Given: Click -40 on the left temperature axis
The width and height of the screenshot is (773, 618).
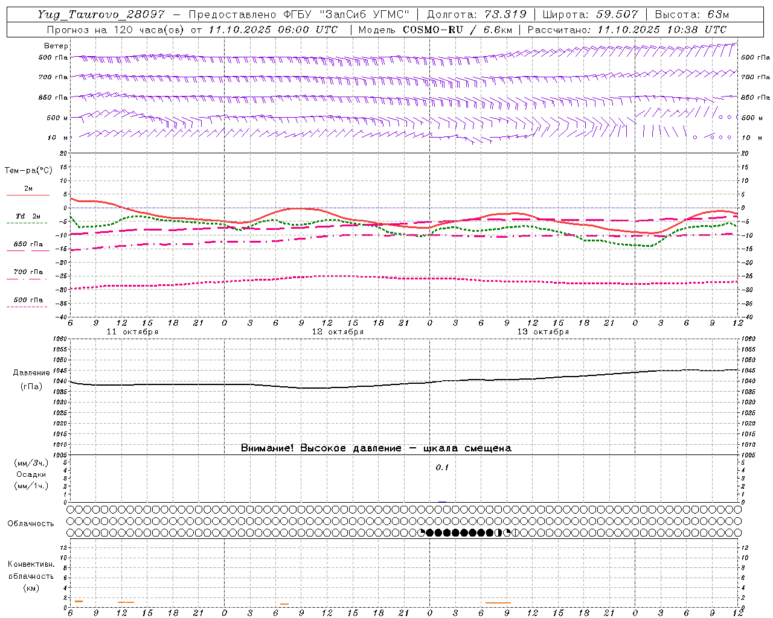Looking at the screenshot, I should 62,317.
